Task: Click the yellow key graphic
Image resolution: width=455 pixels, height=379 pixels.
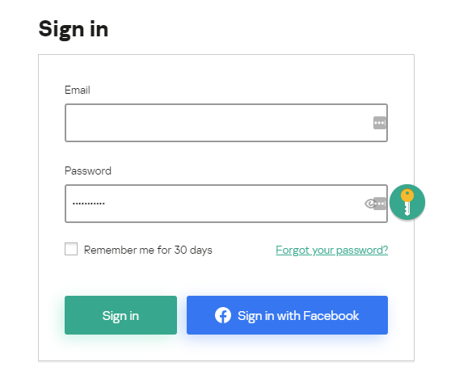Action: [407, 202]
